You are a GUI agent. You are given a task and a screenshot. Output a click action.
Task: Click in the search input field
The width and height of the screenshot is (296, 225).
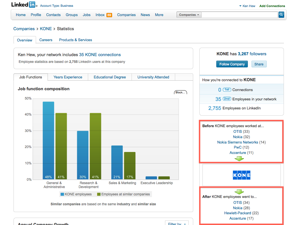240,15
